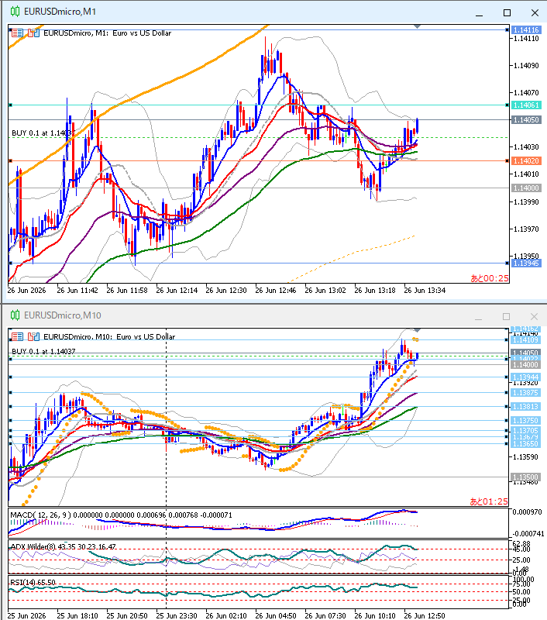547x620 pixels.
Task: Select orange price label 1.14020
Action: click(x=526, y=160)
